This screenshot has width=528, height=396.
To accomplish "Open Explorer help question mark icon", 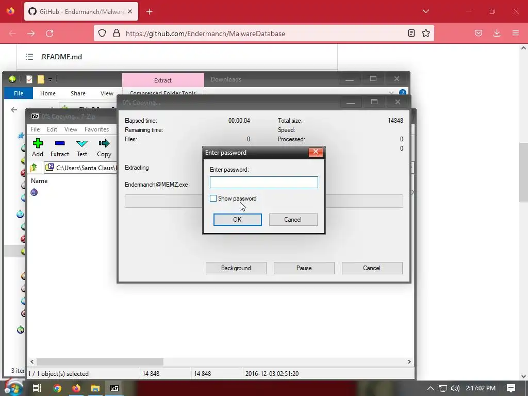I will click(402, 92).
